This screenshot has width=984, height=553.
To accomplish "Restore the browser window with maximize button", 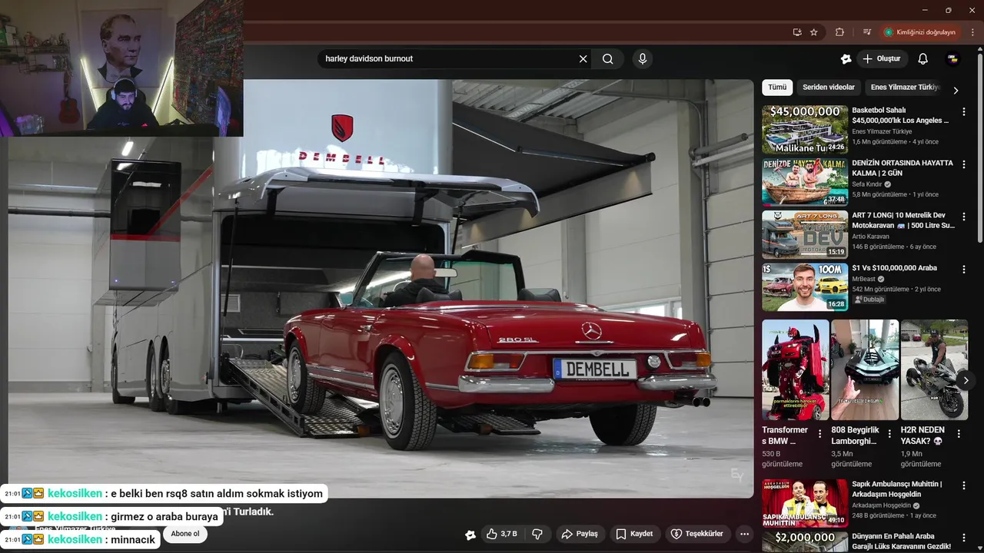I will (948, 10).
